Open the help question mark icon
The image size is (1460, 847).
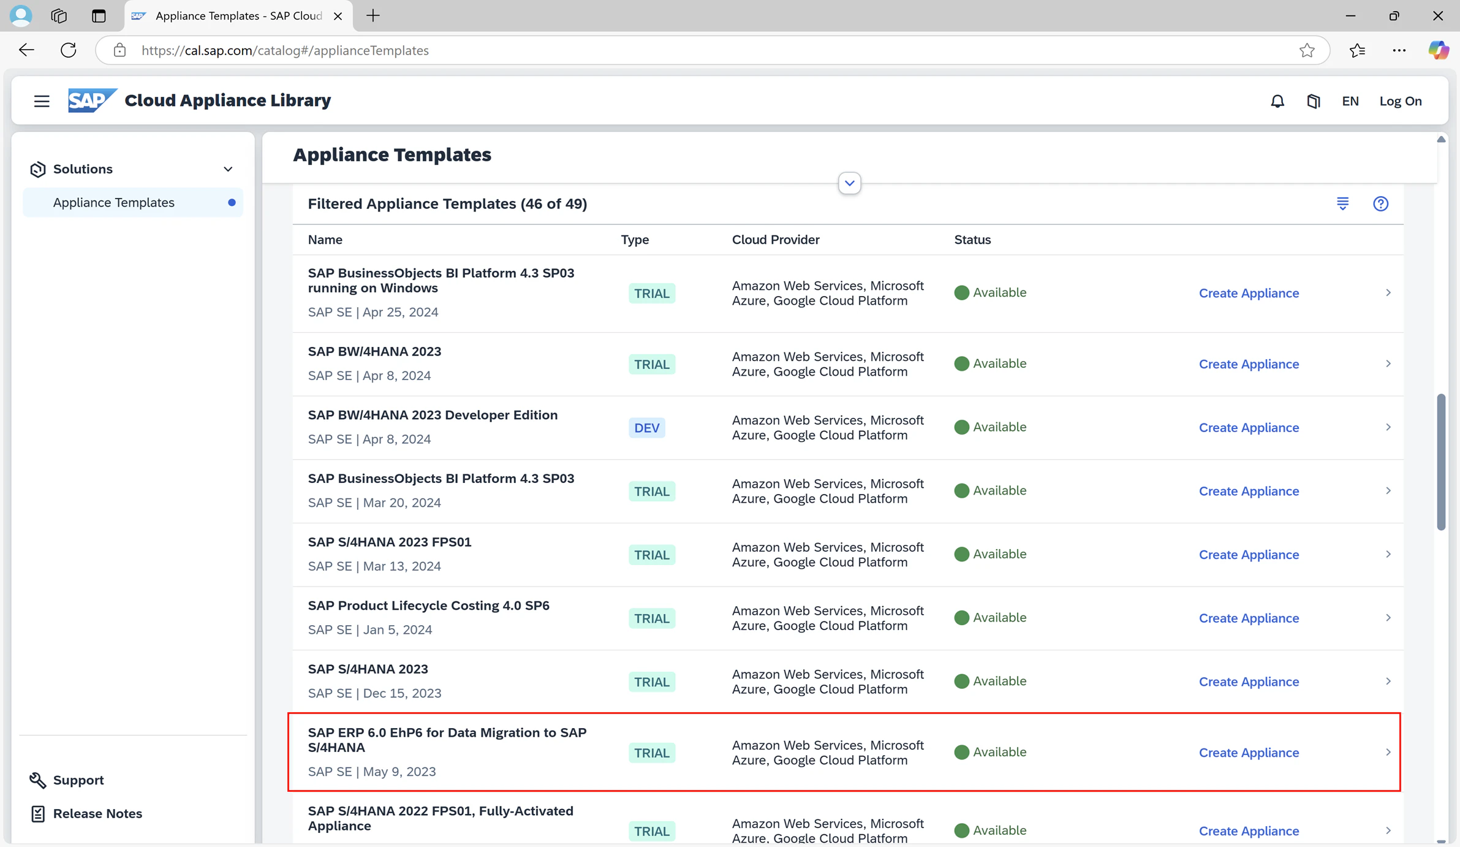1380,203
